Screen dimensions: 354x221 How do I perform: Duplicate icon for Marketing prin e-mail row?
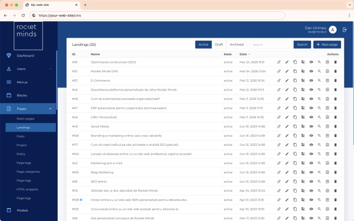coord(295,163)
